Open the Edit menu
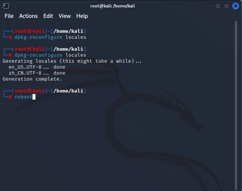This screenshot has height=191, width=242. [x=48, y=16]
